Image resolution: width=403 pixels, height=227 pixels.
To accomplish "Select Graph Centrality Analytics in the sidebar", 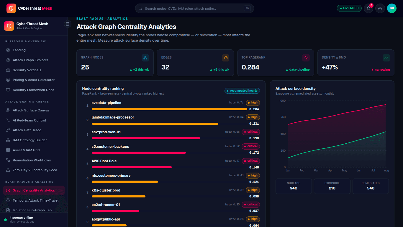I will click(x=34, y=190).
